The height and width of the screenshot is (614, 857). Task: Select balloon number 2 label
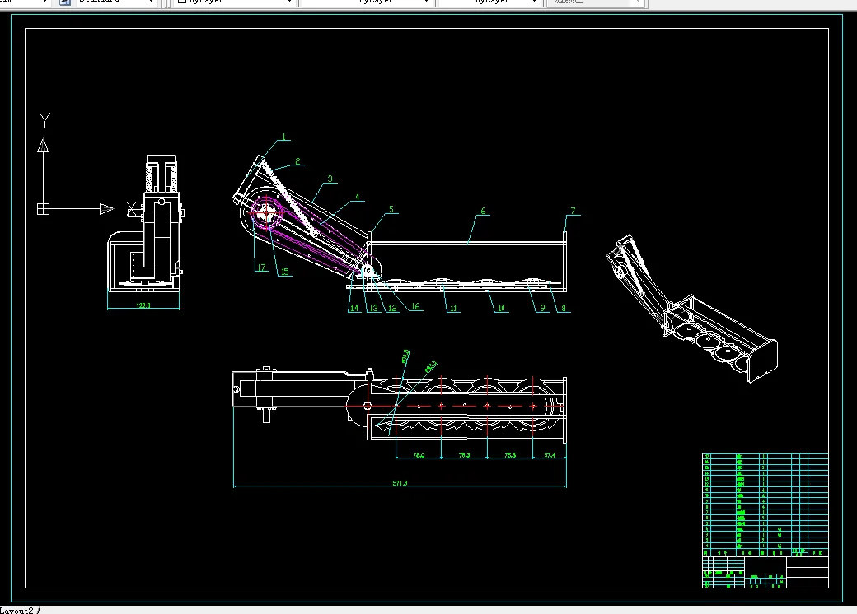(x=297, y=161)
